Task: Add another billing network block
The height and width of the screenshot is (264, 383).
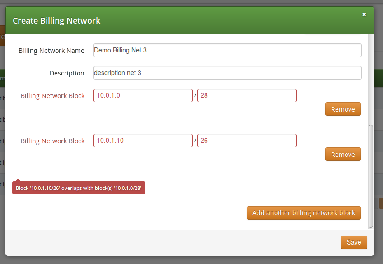Action: [304, 213]
